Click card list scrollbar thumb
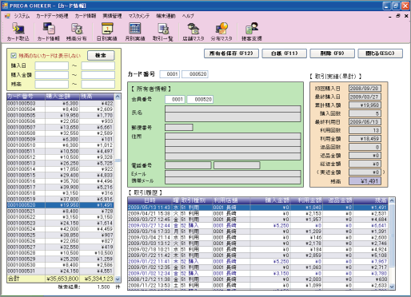The image size is (411, 297). [118, 160]
